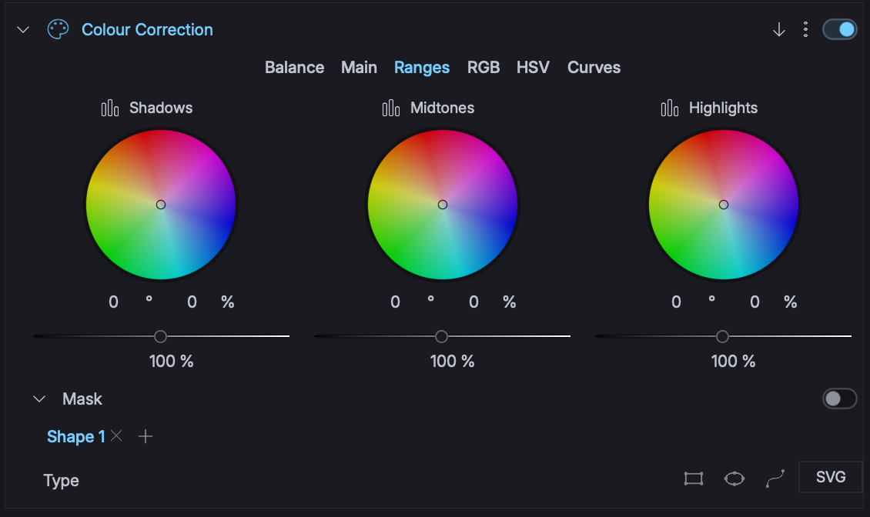Select the Shape 1 mask tab
The image size is (870, 517).
[76, 436]
